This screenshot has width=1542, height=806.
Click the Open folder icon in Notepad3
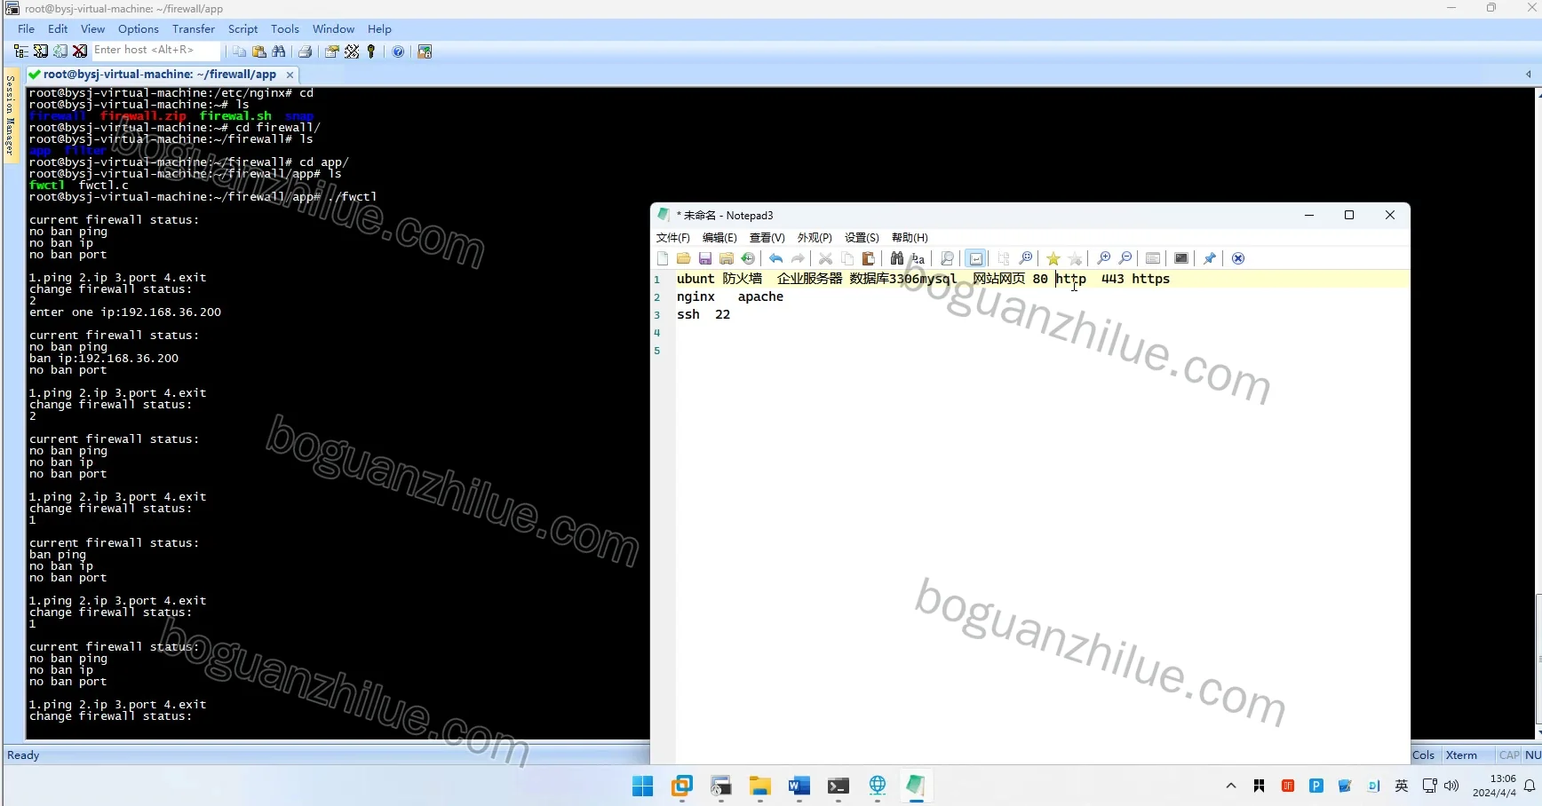(x=683, y=258)
